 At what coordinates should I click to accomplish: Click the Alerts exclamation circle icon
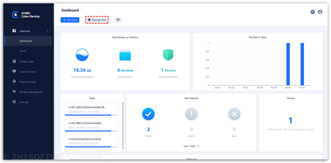click(x=191, y=114)
